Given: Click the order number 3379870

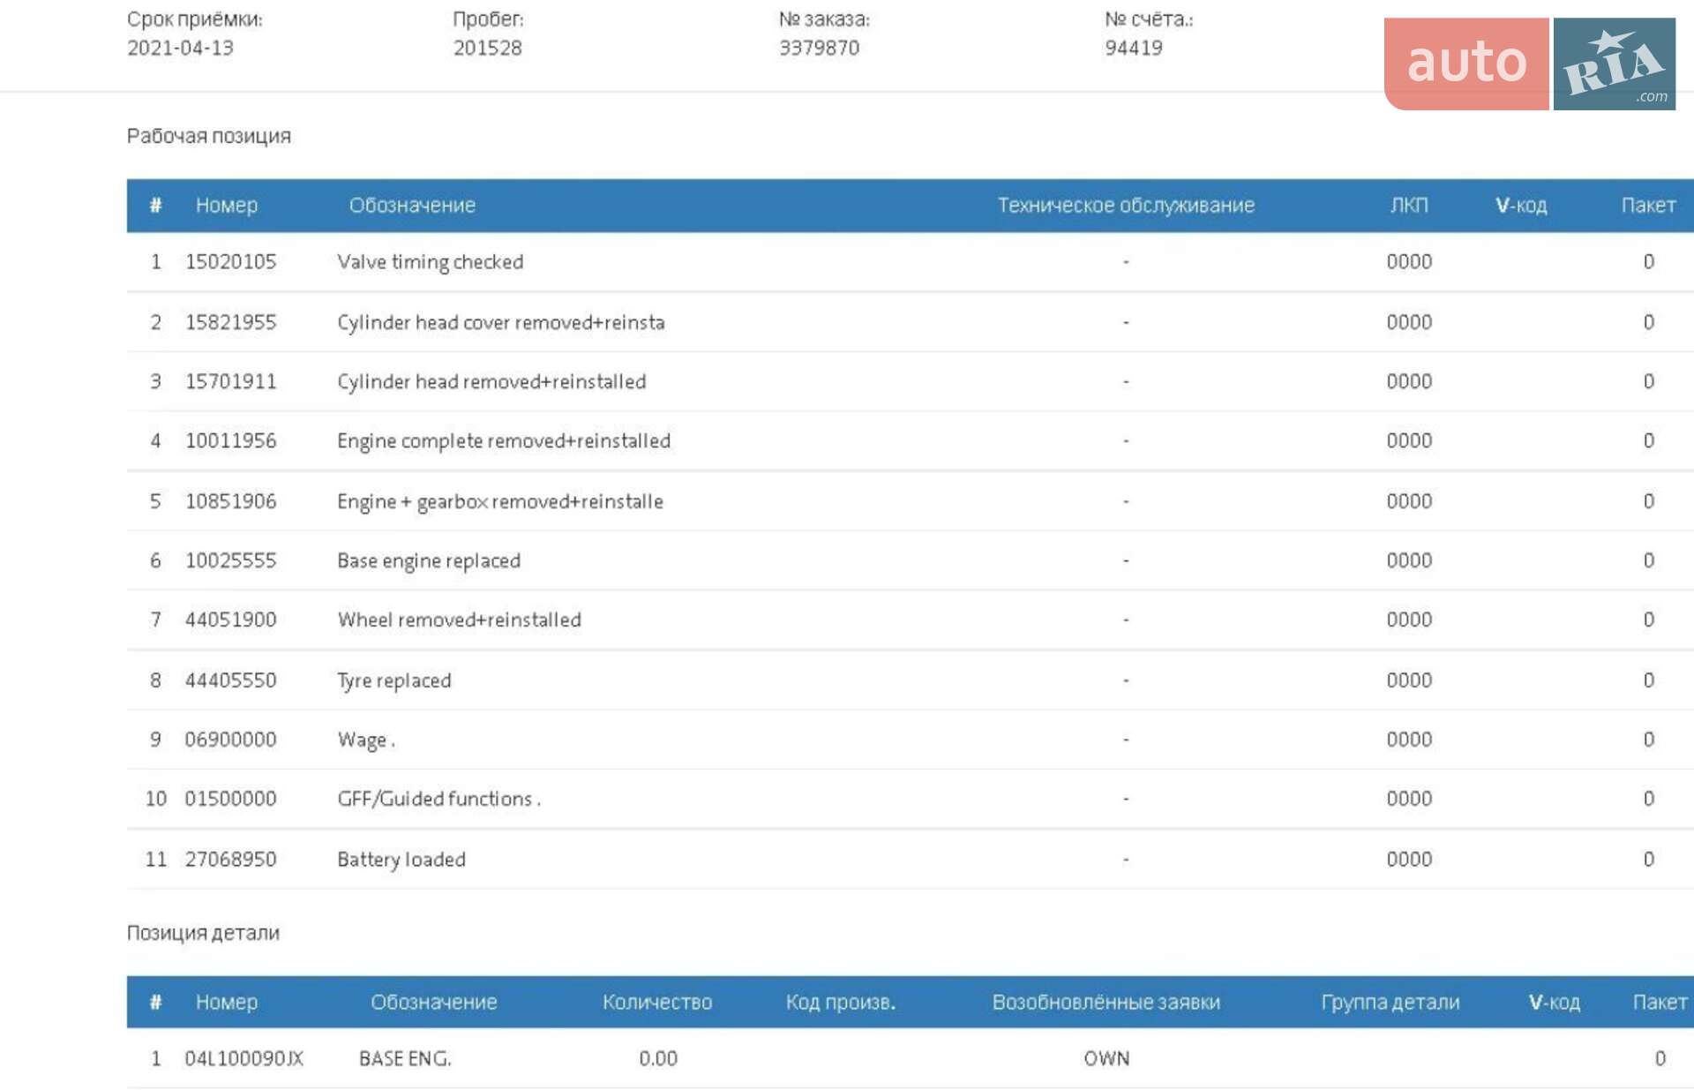Looking at the screenshot, I should (819, 48).
